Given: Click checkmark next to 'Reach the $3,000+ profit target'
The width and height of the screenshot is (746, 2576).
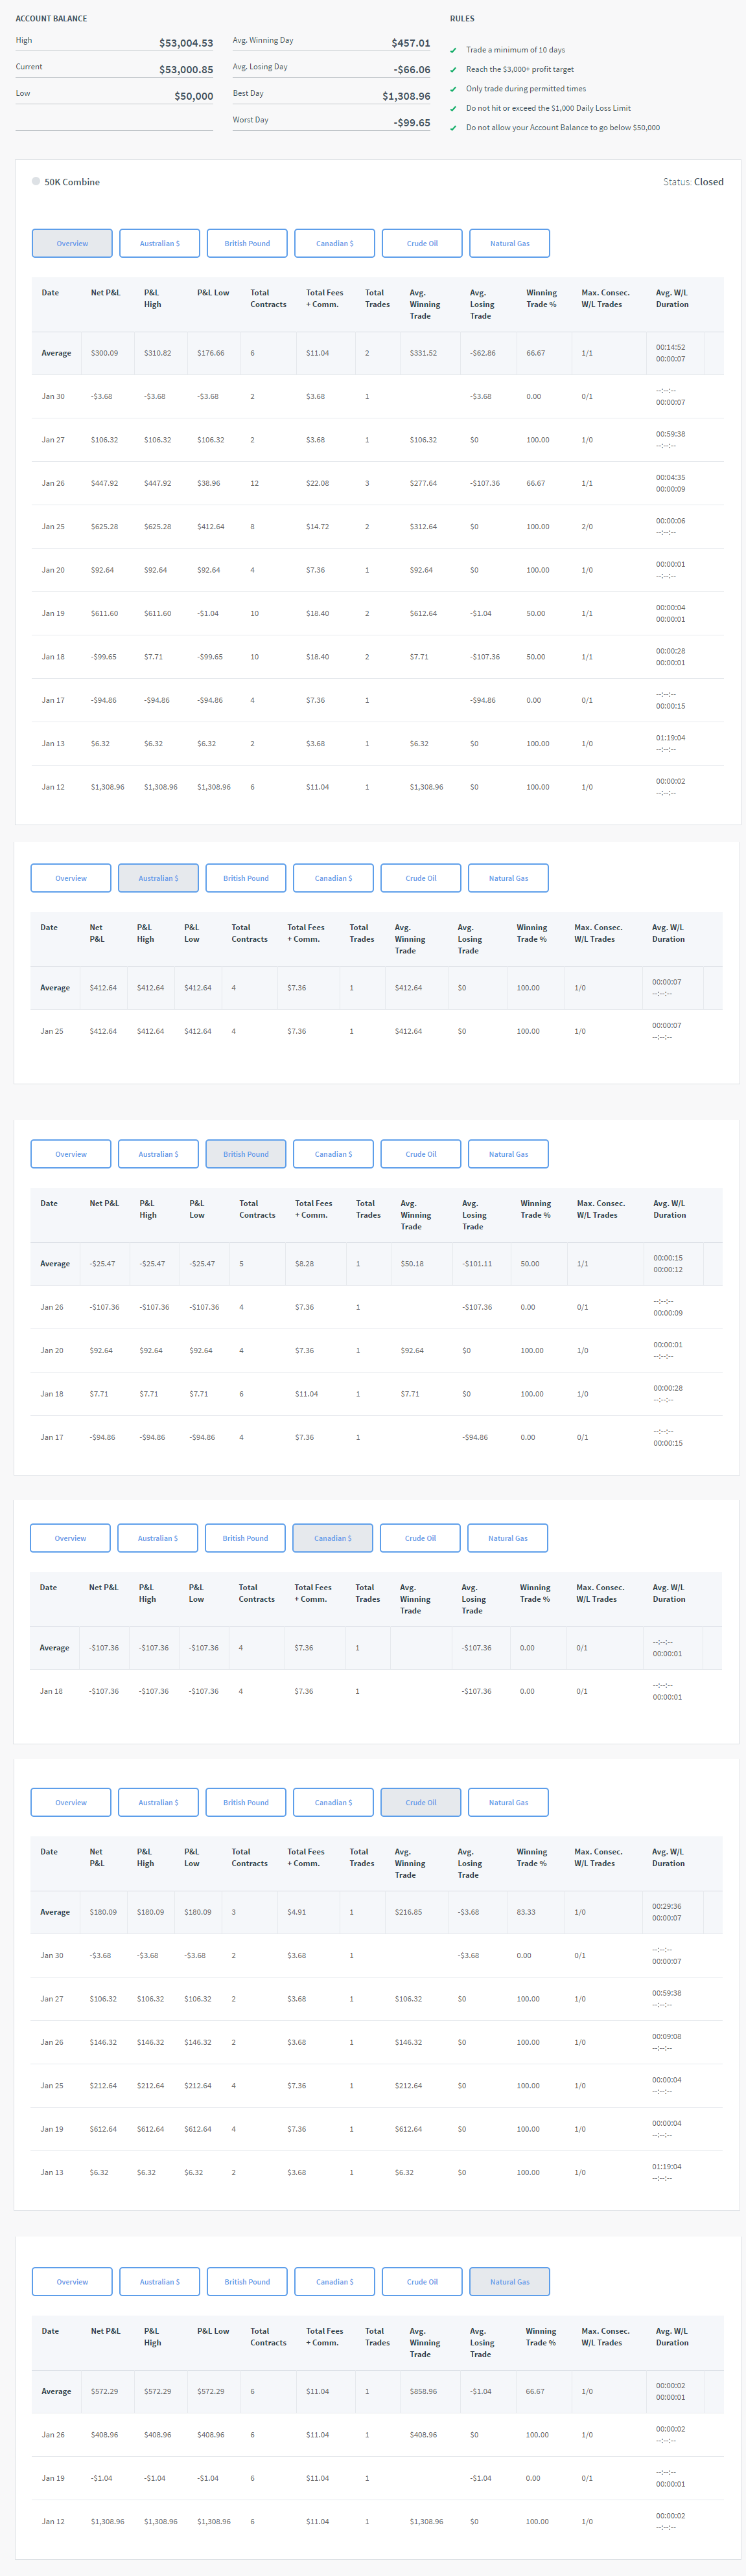Looking at the screenshot, I should (x=453, y=70).
